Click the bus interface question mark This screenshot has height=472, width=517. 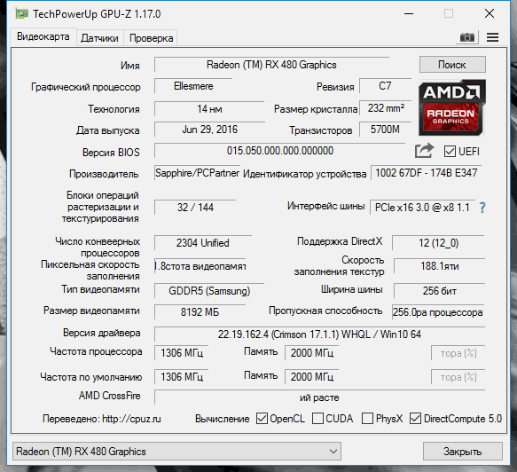(482, 208)
